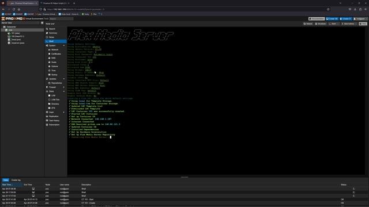The width and height of the screenshot is (369, 207).
Task: Open the Server View dropdown
Action: pyautogui.click(x=20, y=23)
